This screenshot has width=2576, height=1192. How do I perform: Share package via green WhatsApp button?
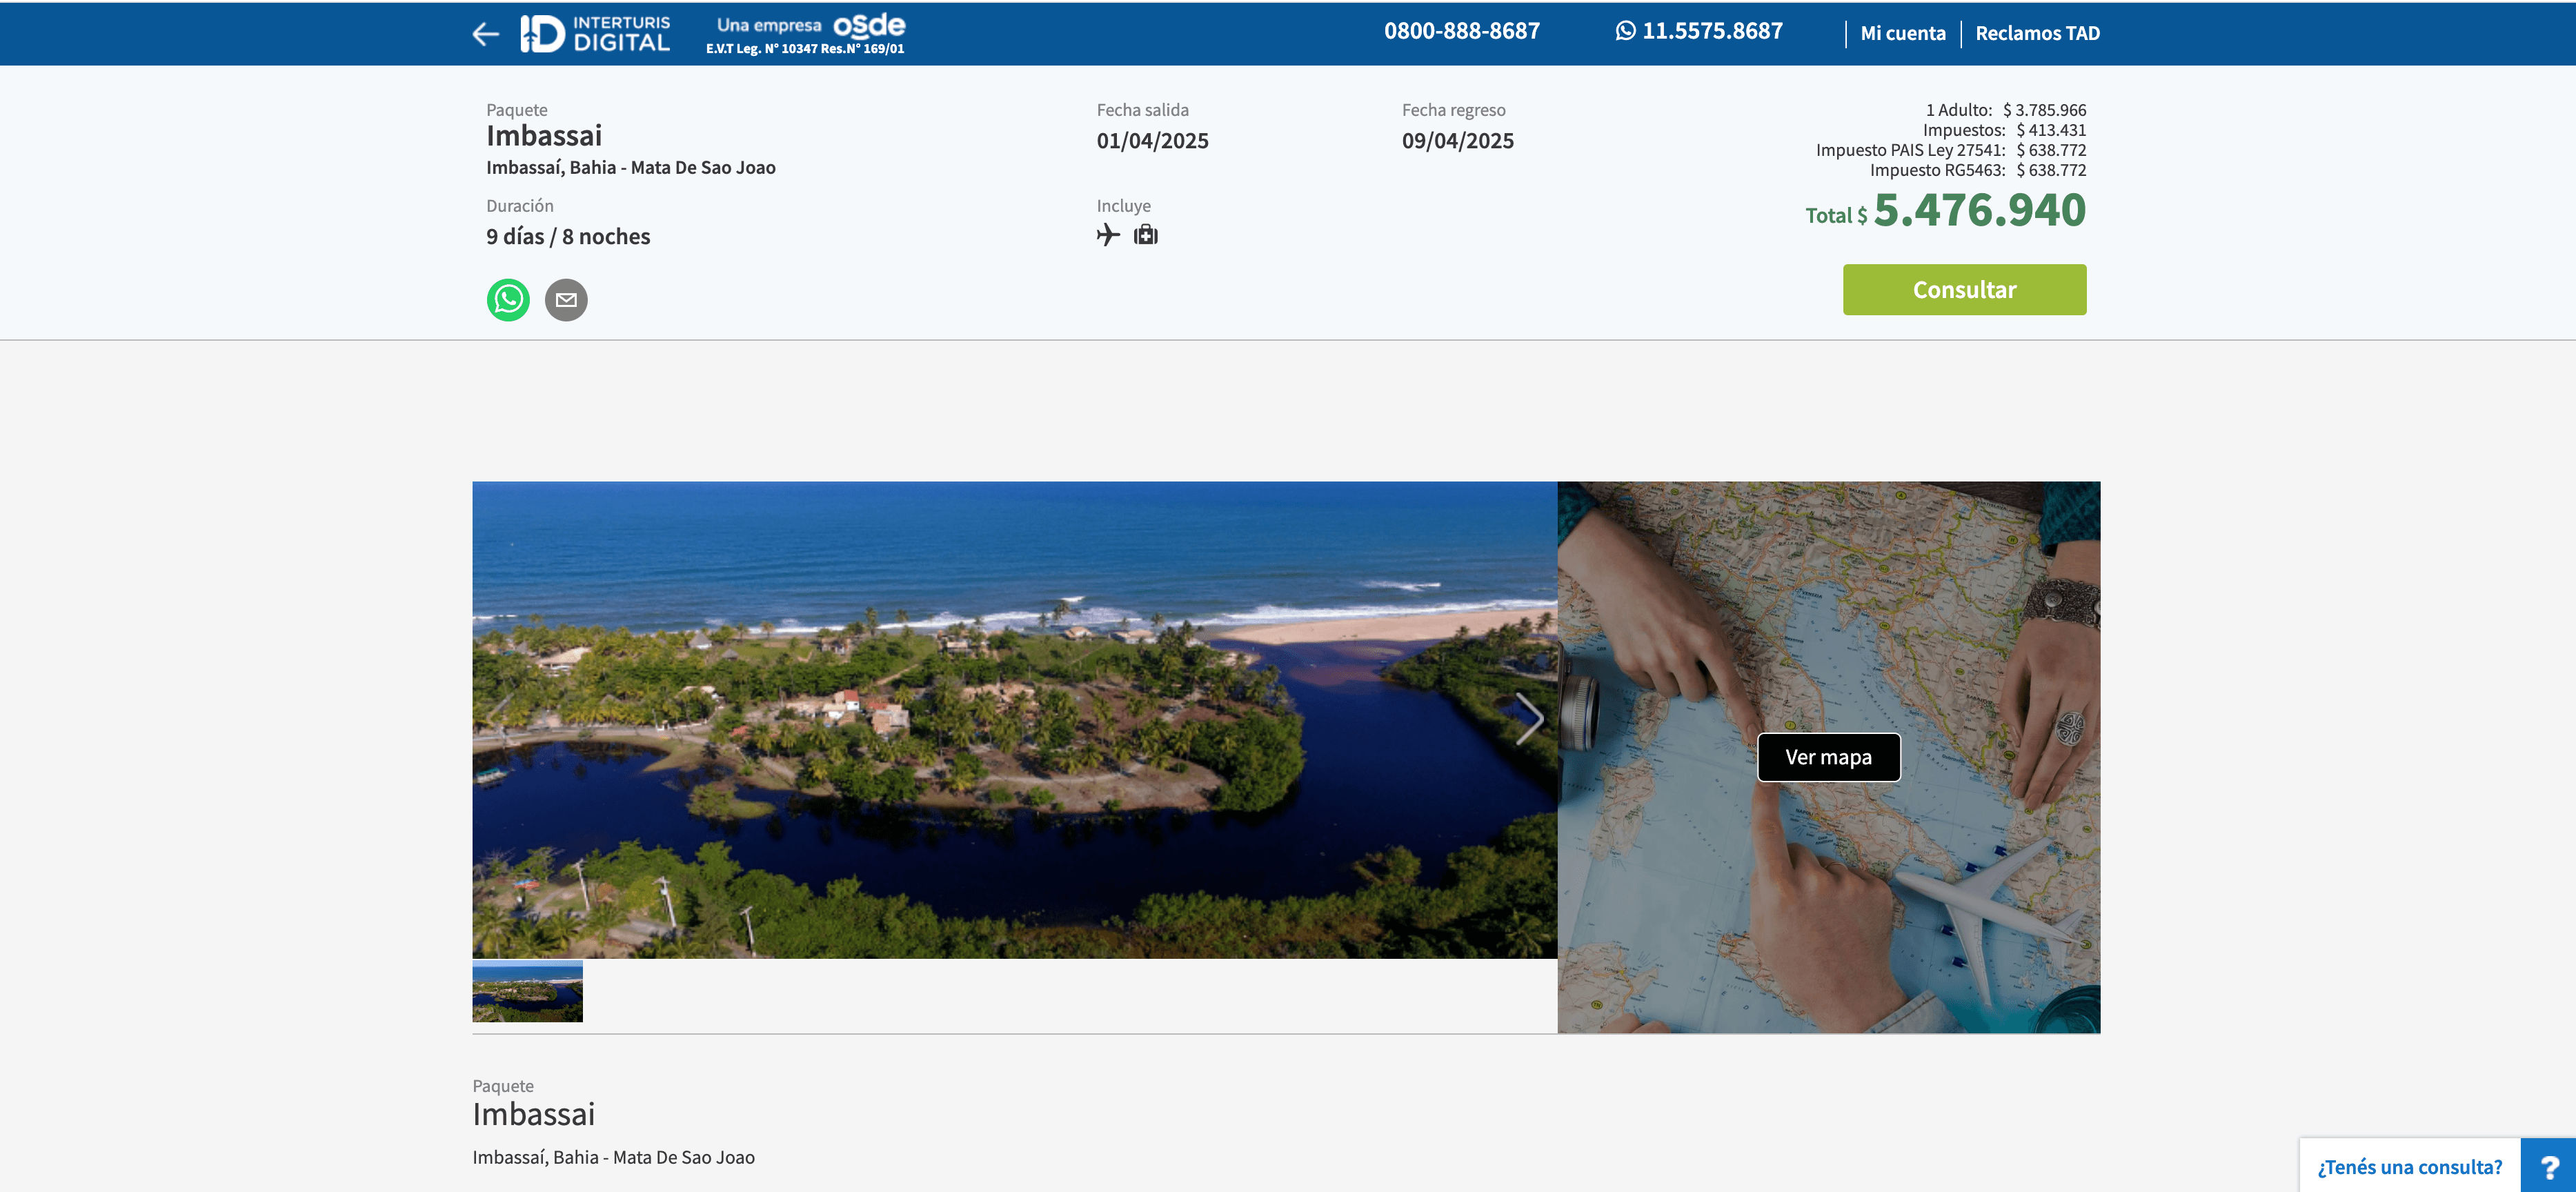click(x=508, y=300)
